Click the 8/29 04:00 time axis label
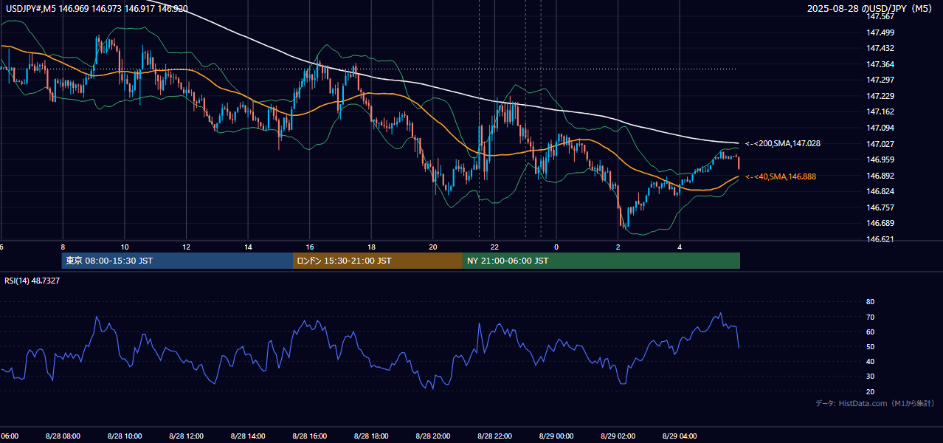The image size is (943, 443). pyautogui.click(x=680, y=436)
